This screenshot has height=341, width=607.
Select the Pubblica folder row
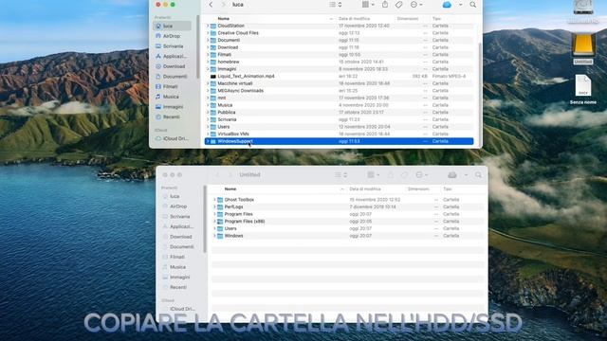339,113
